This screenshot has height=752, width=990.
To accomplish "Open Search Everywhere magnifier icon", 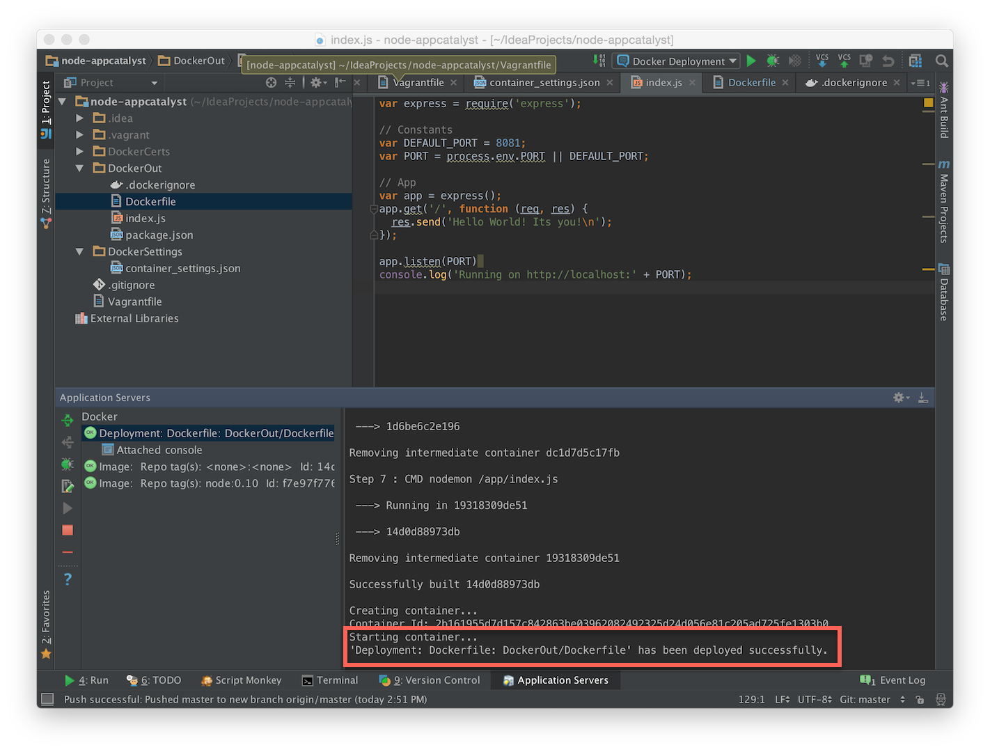I will (942, 61).
